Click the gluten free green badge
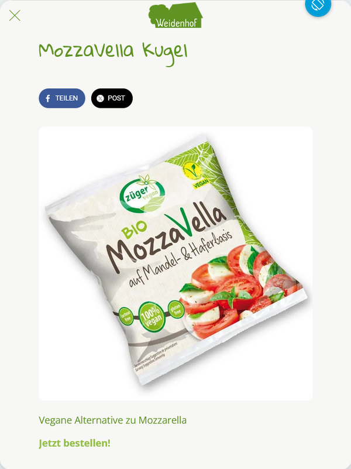 click(x=176, y=309)
